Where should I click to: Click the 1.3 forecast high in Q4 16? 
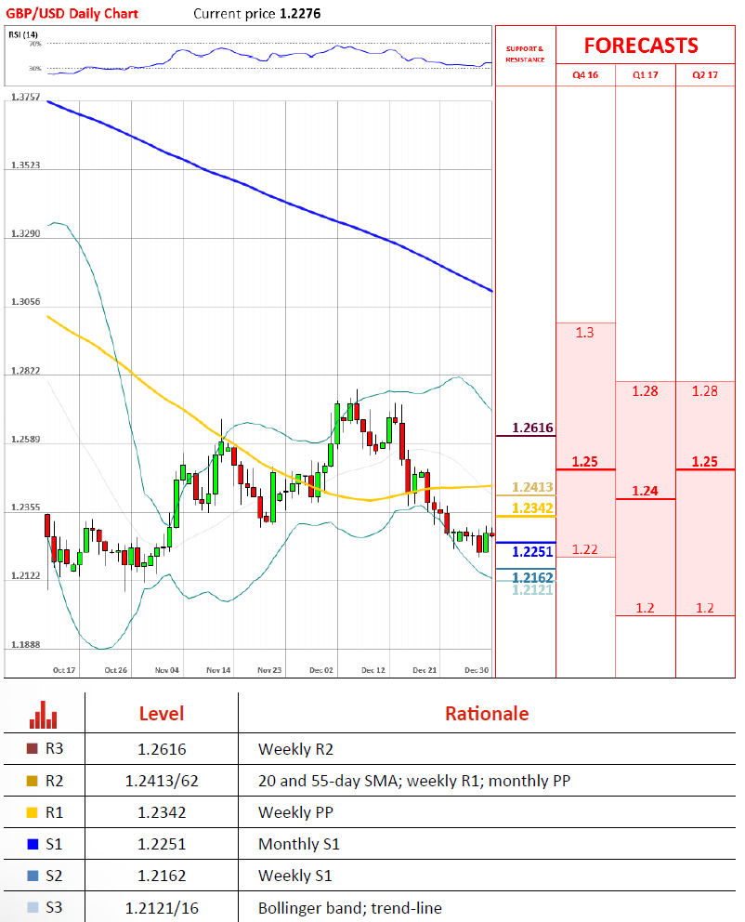click(x=584, y=333)
